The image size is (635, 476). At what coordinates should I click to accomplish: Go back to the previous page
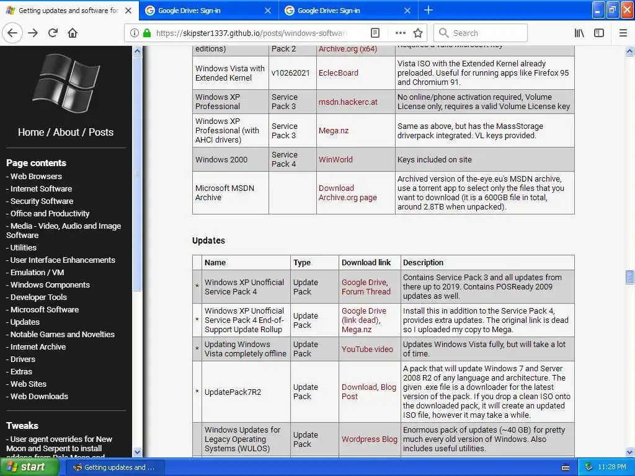click(x=12, y=33)
